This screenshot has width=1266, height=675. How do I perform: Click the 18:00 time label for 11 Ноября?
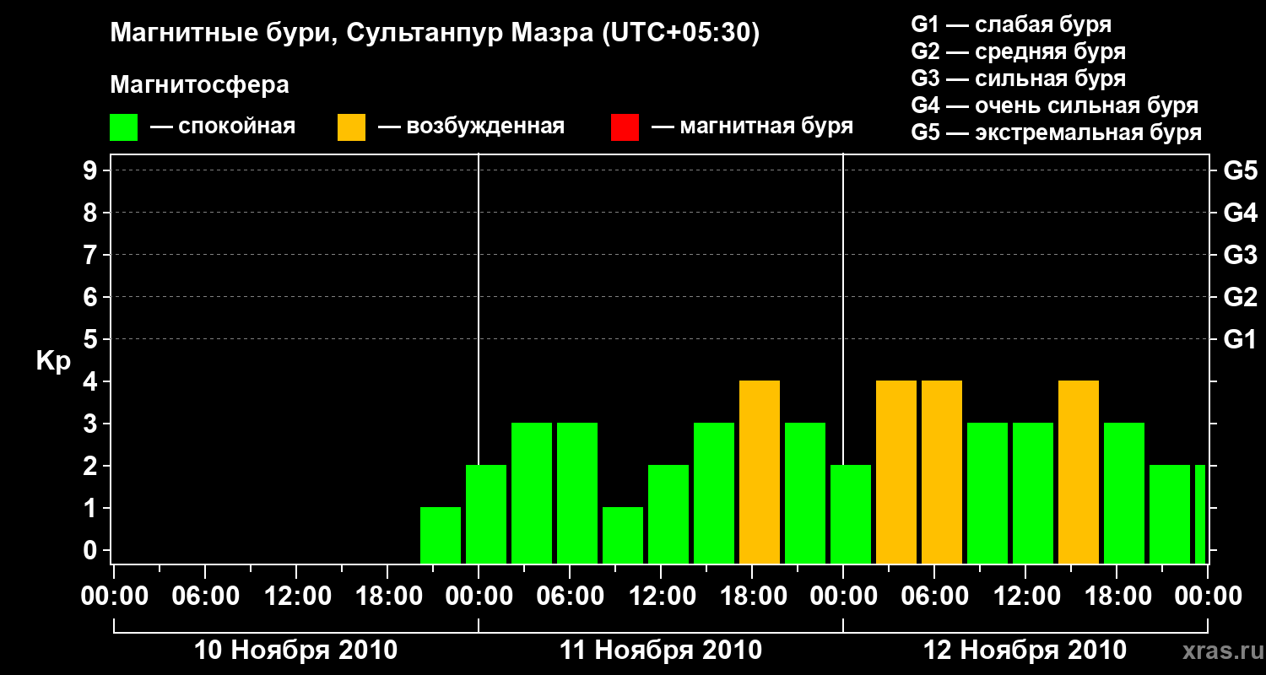click(752, 597)
